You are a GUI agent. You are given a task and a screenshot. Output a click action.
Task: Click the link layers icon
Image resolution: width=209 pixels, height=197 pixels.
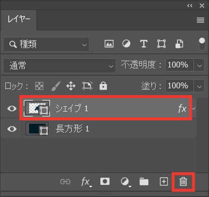65,181
